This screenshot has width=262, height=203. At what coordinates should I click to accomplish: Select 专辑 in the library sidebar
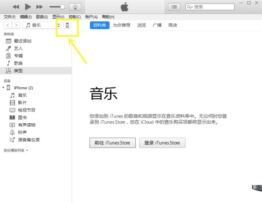click(36, 56)
